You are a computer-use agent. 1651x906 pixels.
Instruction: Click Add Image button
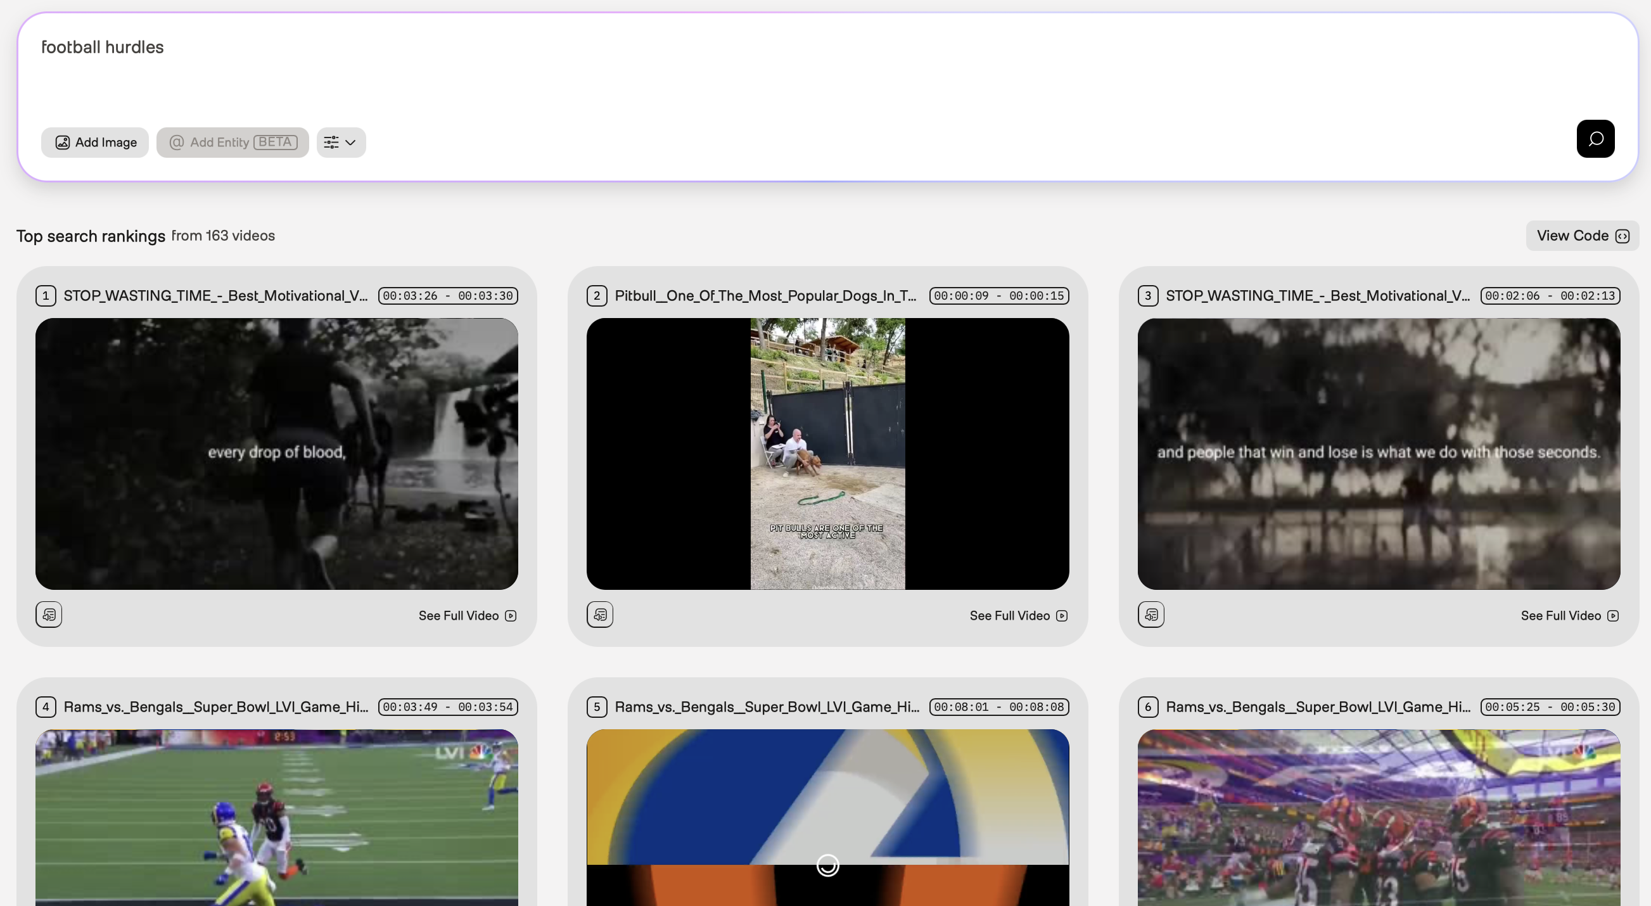point(95,143)
